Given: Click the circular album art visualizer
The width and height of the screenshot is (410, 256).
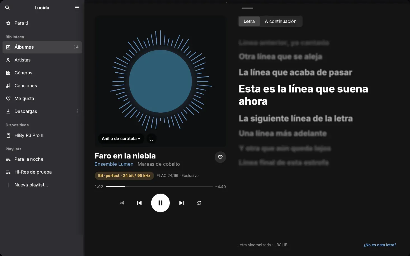Looking at the screenshot, I should 161,81.
